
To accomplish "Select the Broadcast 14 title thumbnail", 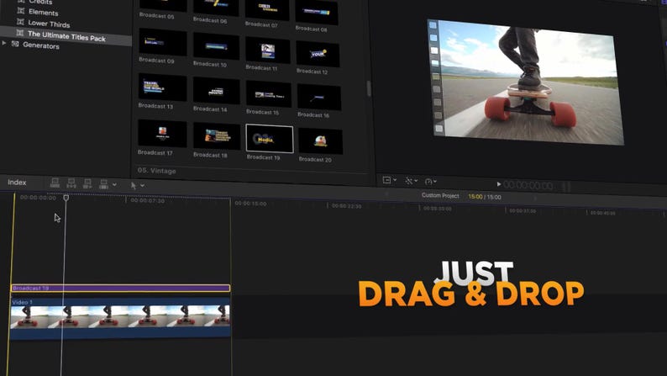I will pyautogui.click(x=216, y=90).
